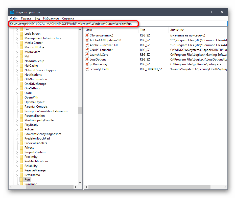Click the Reliability folder icon

(x=21, y=166)
